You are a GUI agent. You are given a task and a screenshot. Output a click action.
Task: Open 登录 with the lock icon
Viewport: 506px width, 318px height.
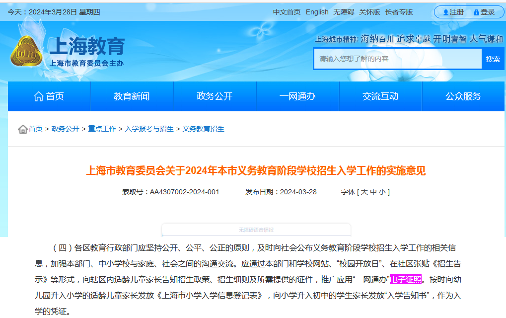[484, 12]
